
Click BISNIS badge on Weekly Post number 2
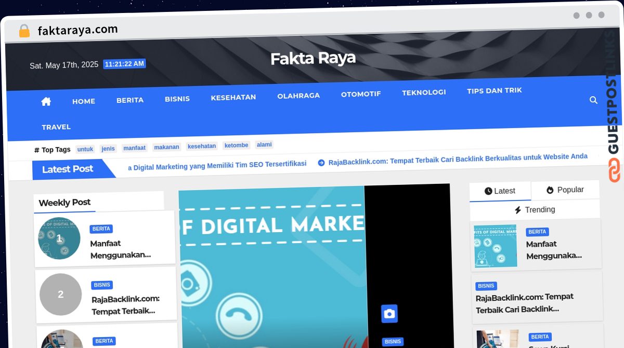point(102,285)
